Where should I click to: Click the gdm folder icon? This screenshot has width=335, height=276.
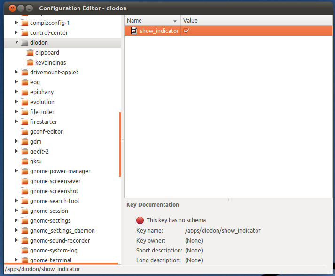(24, 142)
